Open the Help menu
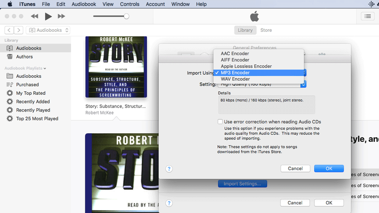Viewport: 379px width, 213px height. click(201, 4)
